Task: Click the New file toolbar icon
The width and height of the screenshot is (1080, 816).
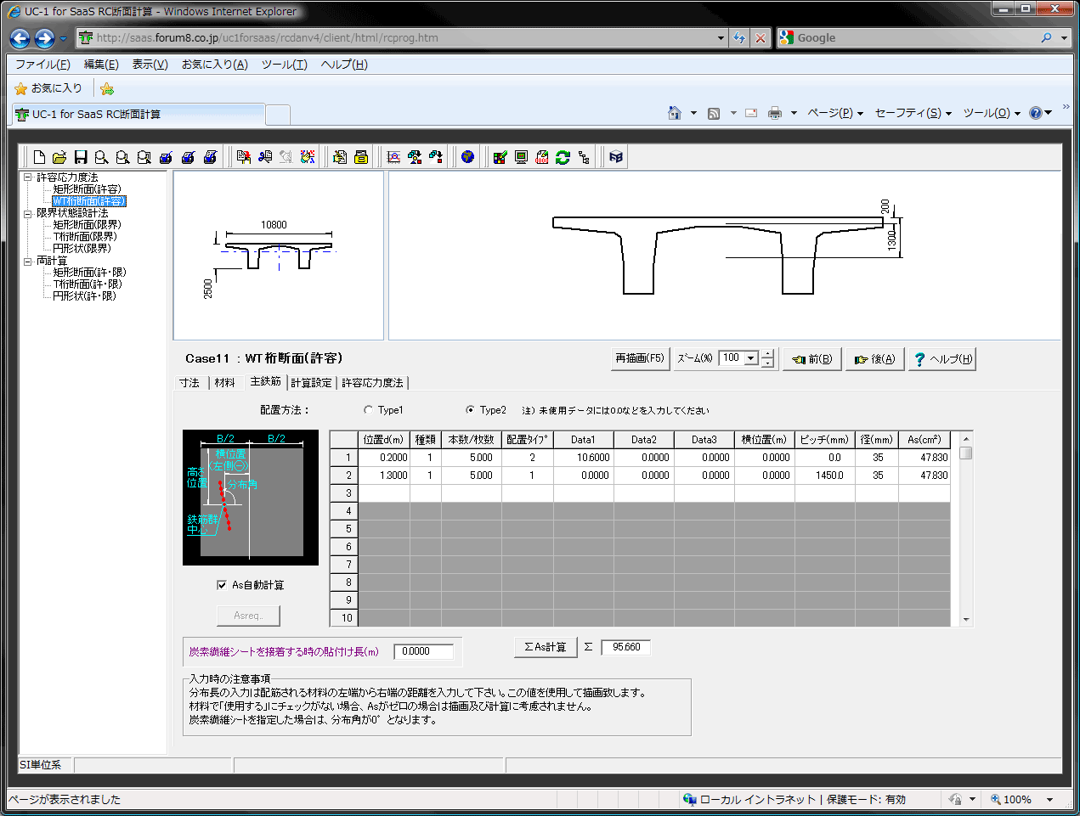Action: click(x=39, y=157)
